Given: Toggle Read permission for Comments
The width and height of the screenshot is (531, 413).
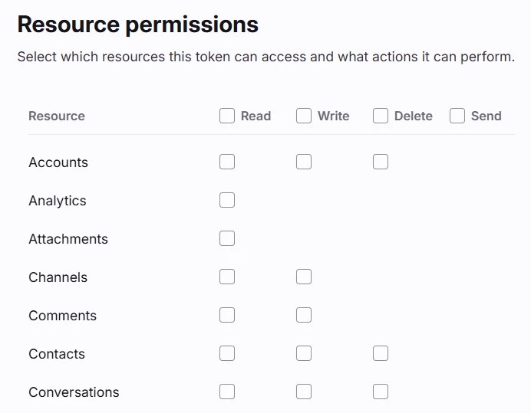Looking at the screenshot, I should coord(227,315).
